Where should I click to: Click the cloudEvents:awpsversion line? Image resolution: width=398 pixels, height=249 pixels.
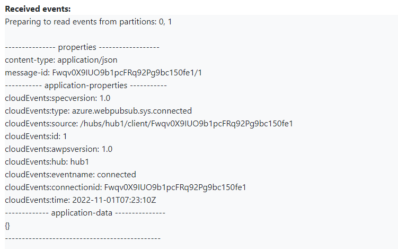pyautogui.click(x=58, y=149)
